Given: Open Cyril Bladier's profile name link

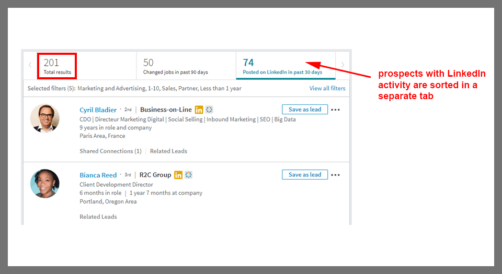Looking at the screenshot, I should (98, 110).
